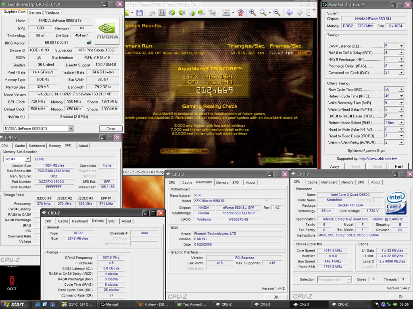Click the NVIDIA logo in GPU-Z
This screenshot has height=309, width=413.
tap(107, 31)
